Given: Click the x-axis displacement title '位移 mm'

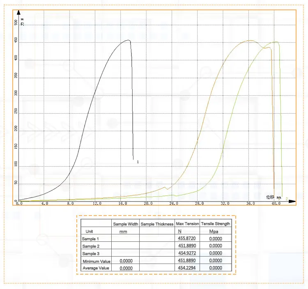Looking at the screenshot, I should pos(274,197).
